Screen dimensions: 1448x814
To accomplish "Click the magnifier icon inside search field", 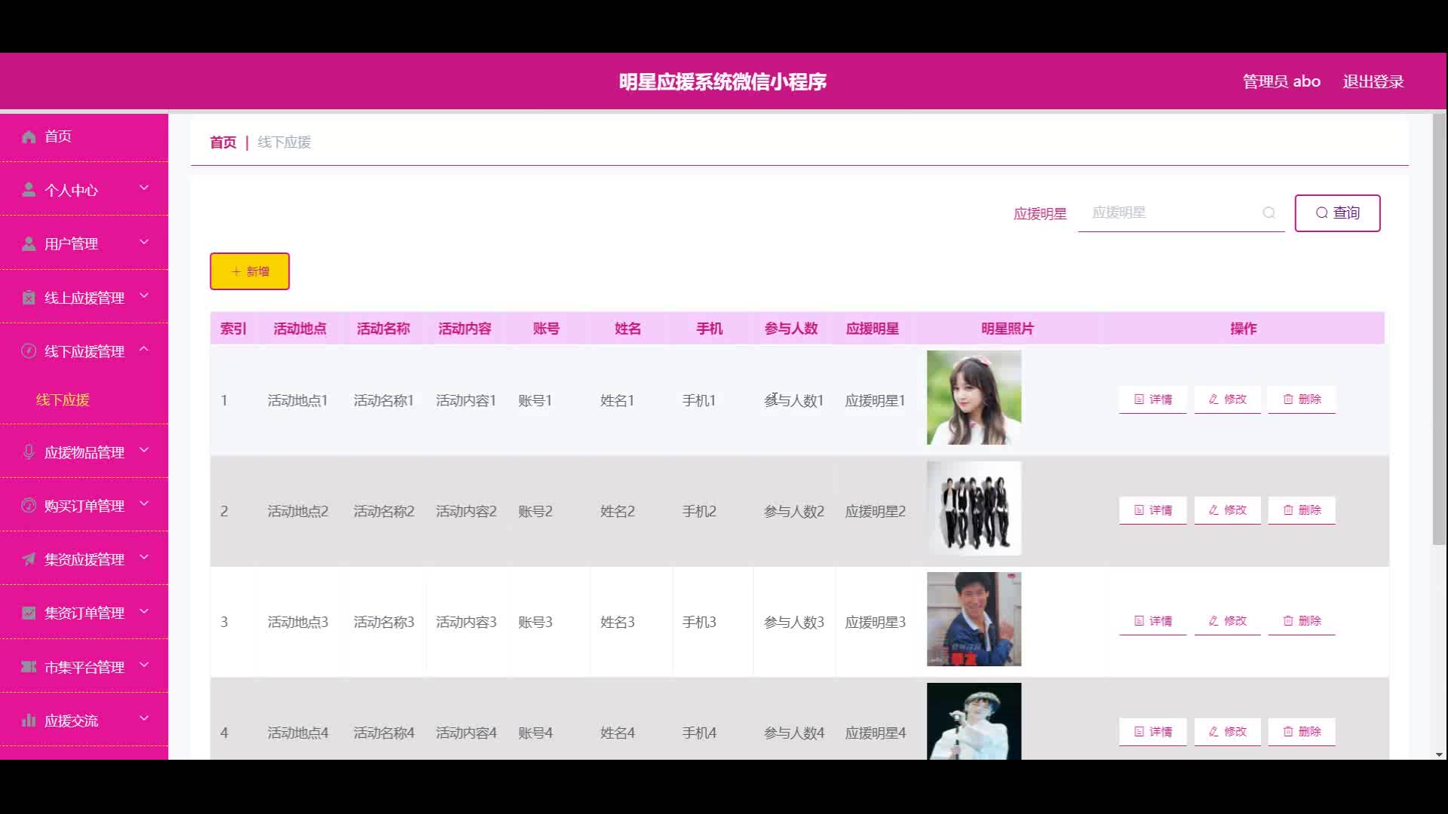I will (1269, 213).
